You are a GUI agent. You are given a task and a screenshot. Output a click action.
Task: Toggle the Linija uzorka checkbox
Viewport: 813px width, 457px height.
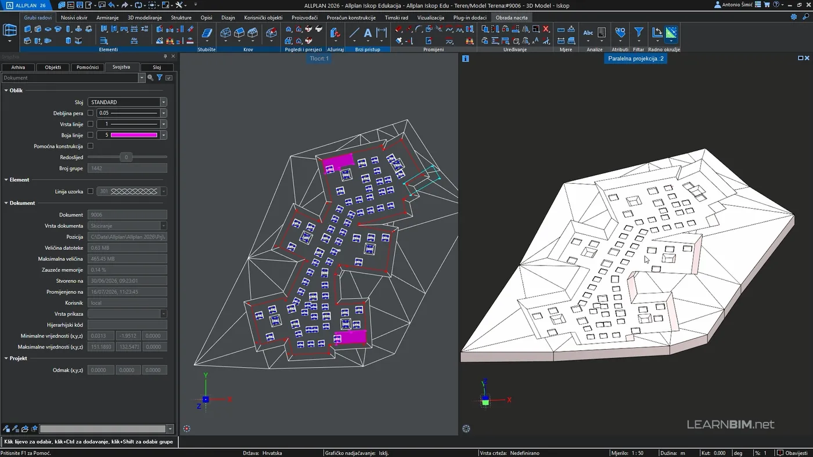click(90, 191)
